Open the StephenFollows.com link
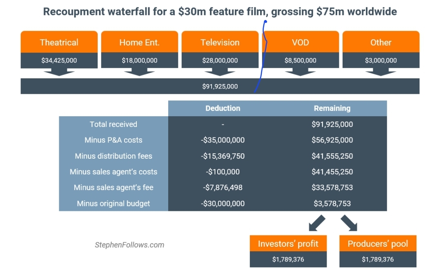 (x=130, y=245)
